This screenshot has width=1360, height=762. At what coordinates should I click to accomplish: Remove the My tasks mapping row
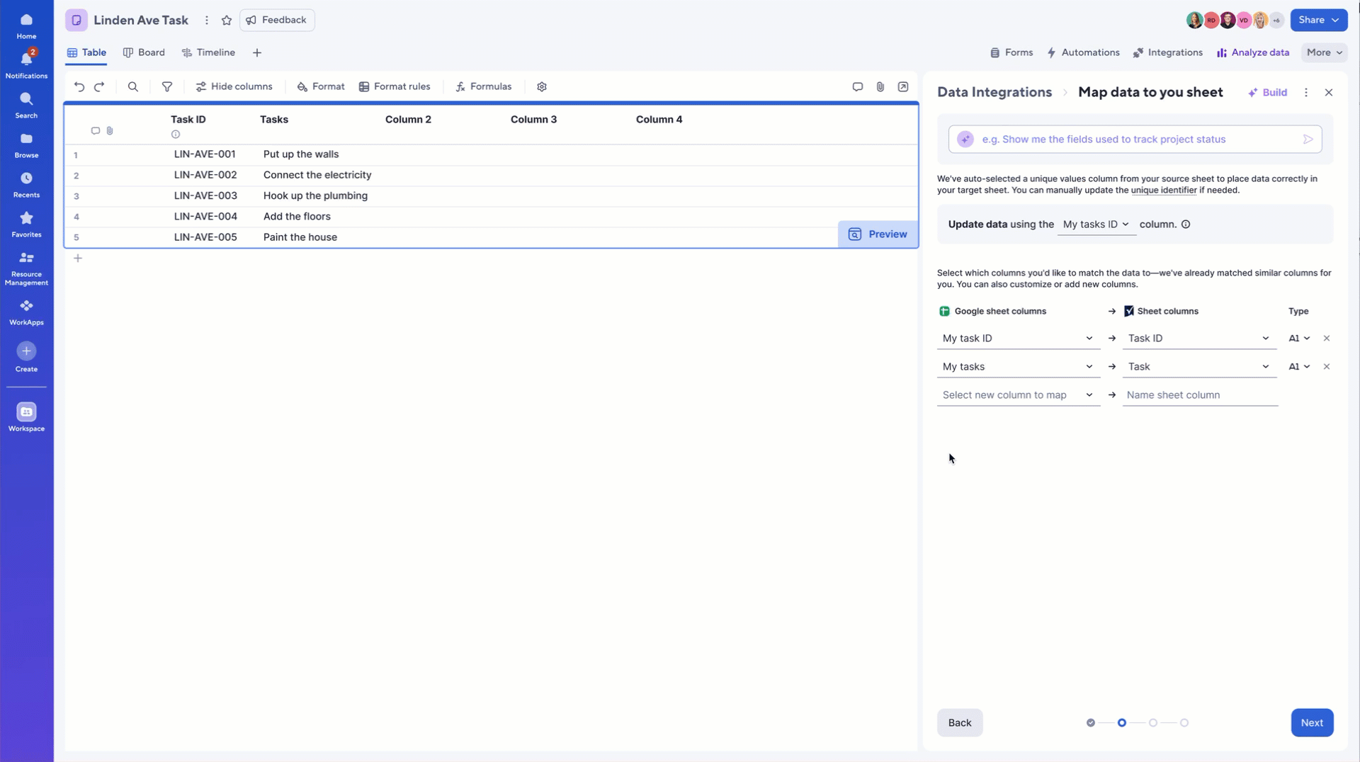[1327, 367]
